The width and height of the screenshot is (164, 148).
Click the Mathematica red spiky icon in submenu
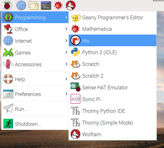[x=75, y=29]
